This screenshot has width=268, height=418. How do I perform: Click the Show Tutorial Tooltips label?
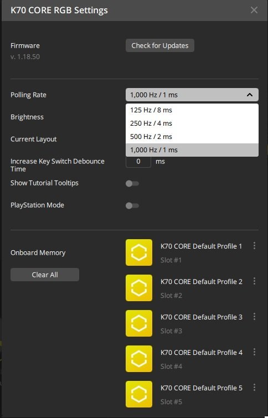pyautogui.click(x=44, y=183)
